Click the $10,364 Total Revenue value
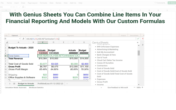This screenshot has height=110, width=176. click(43, 59)
